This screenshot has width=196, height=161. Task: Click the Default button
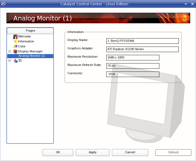173,152
